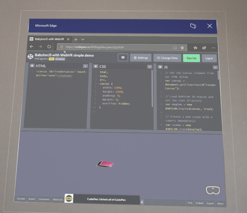Screen dimensions: 247x213
Task: Click the lock icon in the address bar
Action: pos(62,47)
